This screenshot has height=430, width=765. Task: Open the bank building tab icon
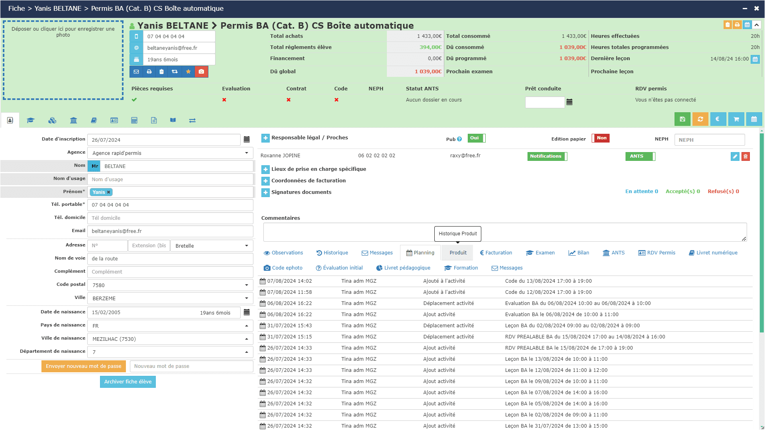(73, 120)
